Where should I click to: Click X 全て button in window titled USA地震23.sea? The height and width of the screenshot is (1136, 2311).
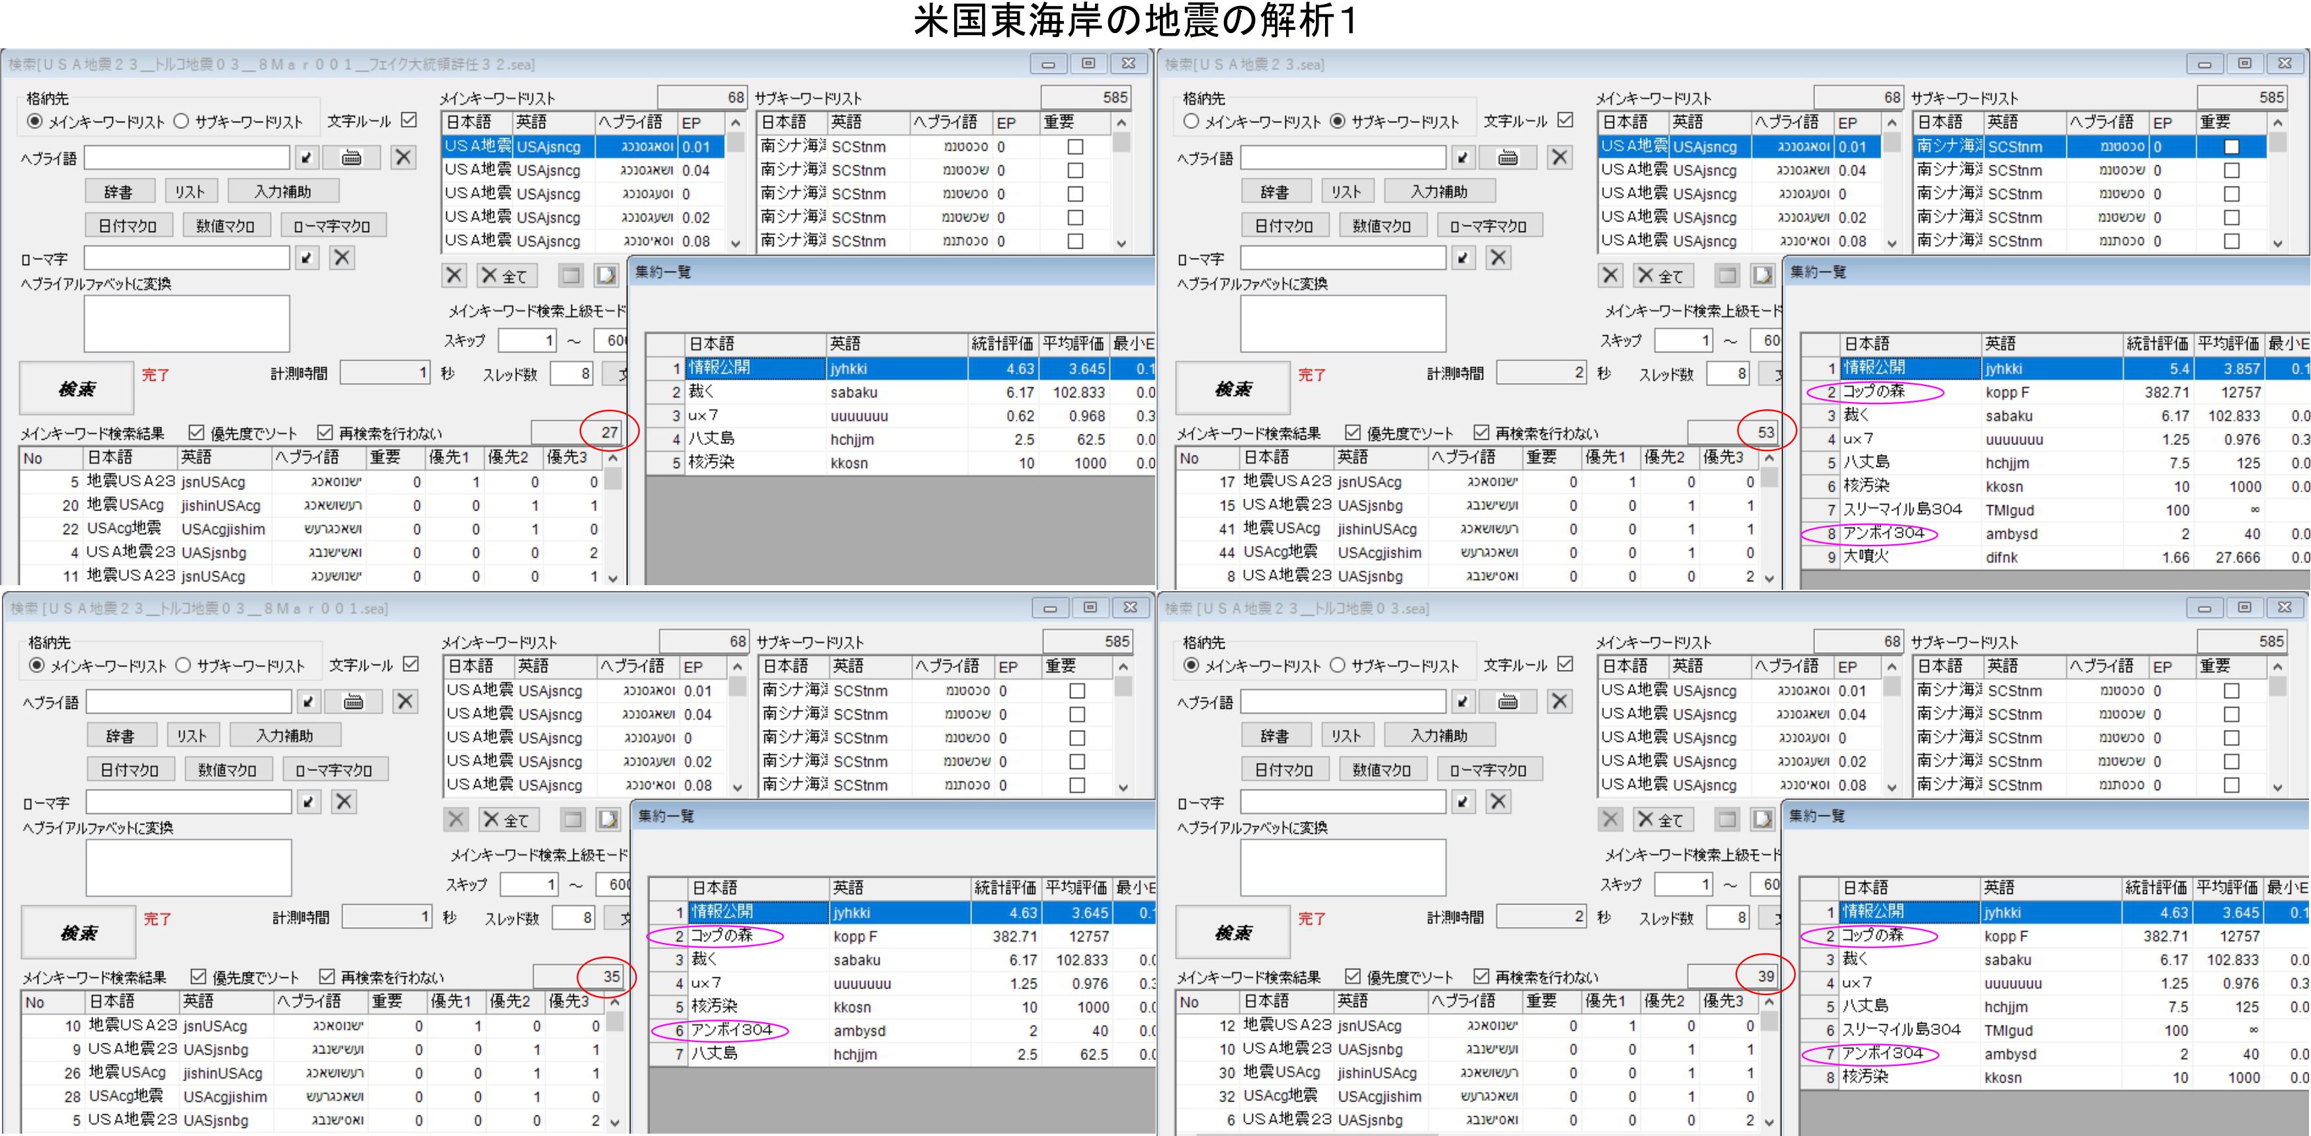[1662, 276]
